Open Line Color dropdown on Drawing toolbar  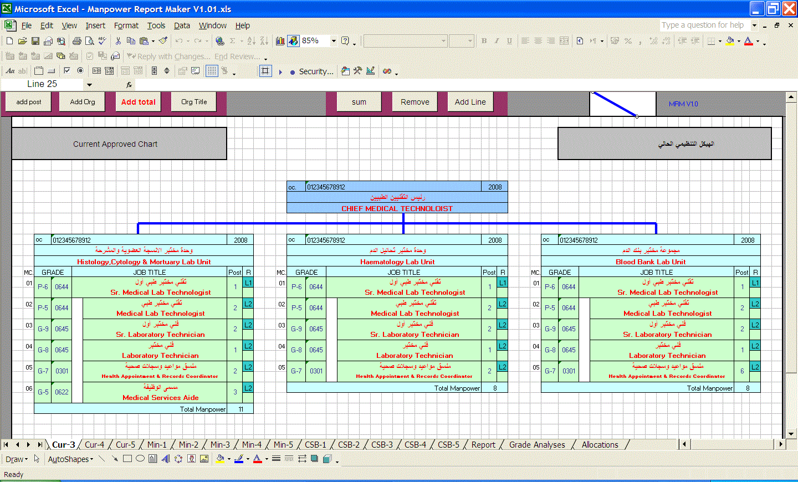(248, 459)
